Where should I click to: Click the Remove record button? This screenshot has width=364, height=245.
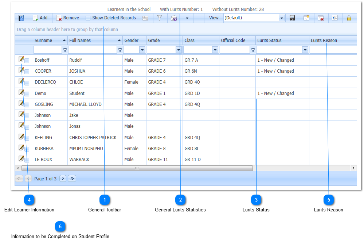(x=67, y=18)
